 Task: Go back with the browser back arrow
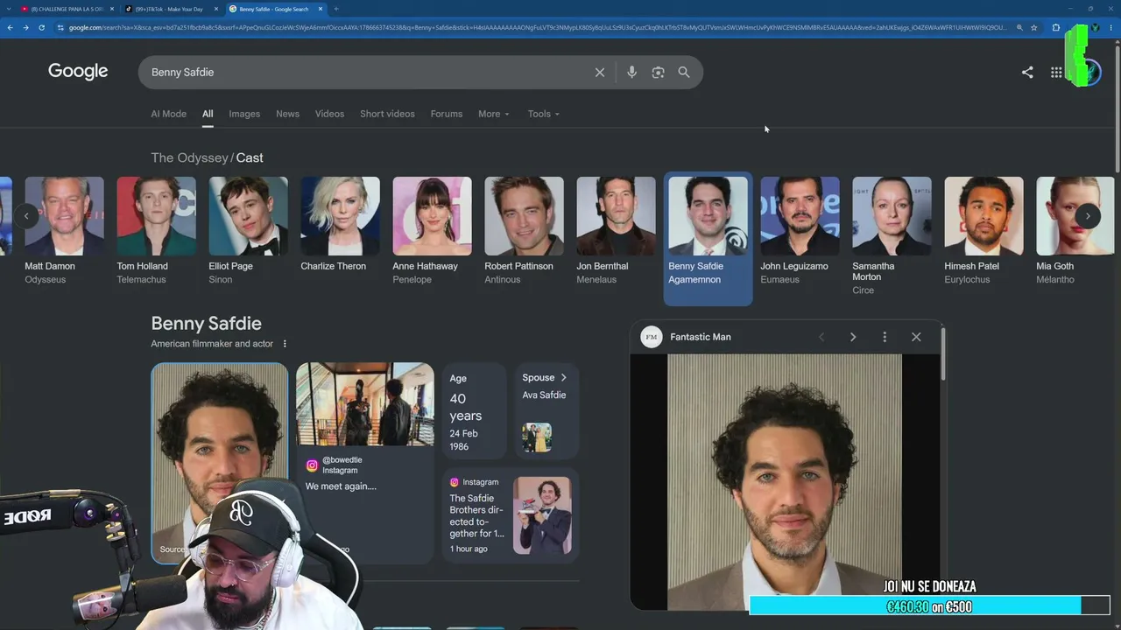10,27
